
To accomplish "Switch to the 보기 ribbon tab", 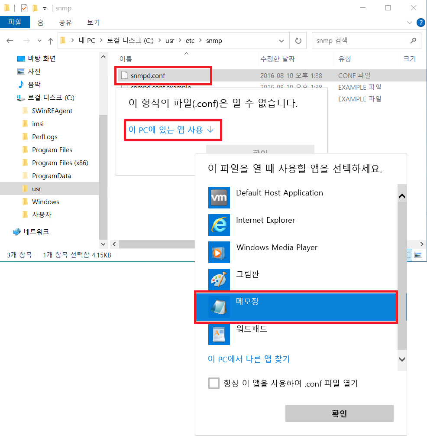I will coord(94,22).
